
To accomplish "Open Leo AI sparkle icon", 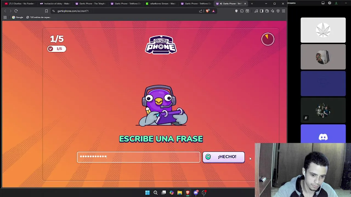I will coord(273,11).
